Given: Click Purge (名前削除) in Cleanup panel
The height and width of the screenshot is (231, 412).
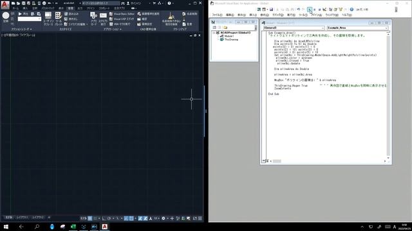Looking at the screenshot, I should [x=190, y=13].
